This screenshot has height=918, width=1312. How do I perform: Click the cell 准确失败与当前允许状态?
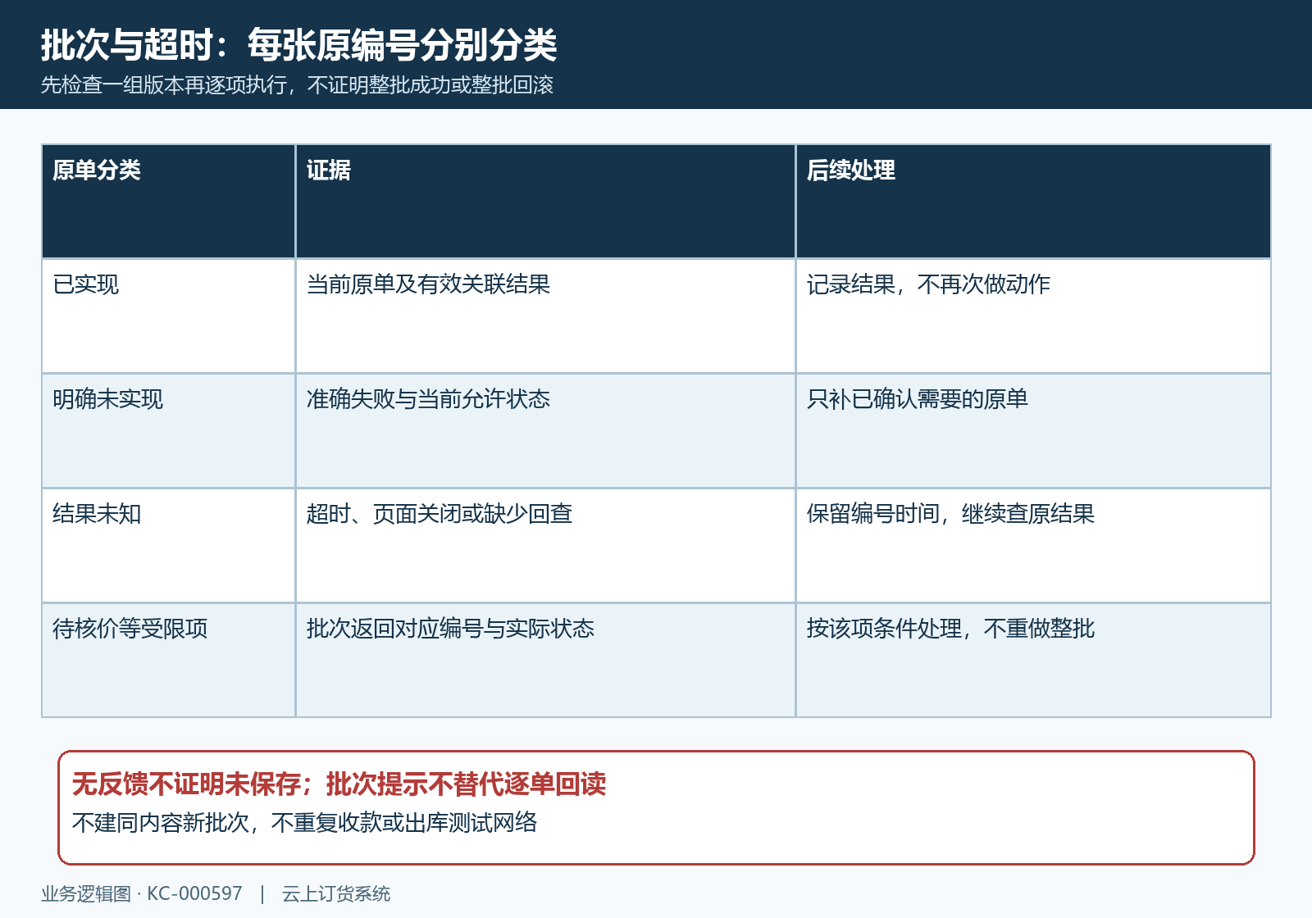545,431
